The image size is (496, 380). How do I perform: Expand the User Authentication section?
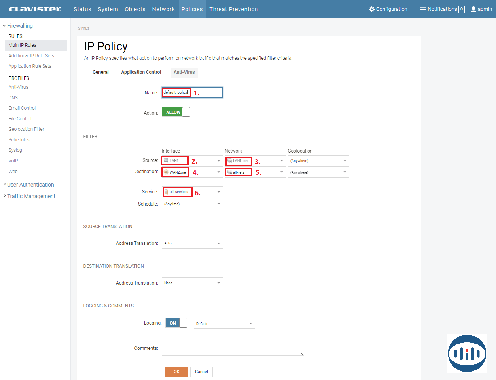click(x=30, y=185)
